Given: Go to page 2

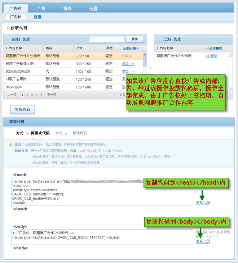Looking at the screenshot, I should point(27,95).
